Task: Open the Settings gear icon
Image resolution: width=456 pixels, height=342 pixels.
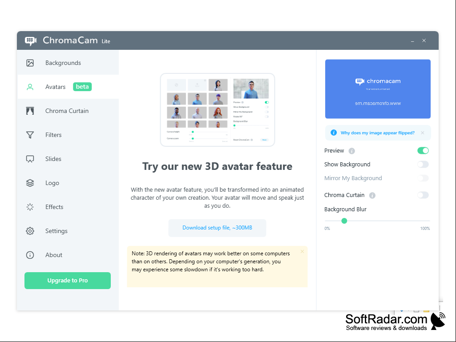Action: (30, 231)
